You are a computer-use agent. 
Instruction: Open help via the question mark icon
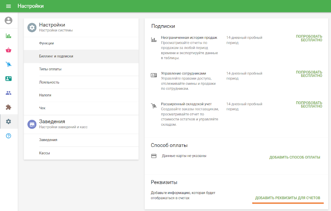pos(8,136)
